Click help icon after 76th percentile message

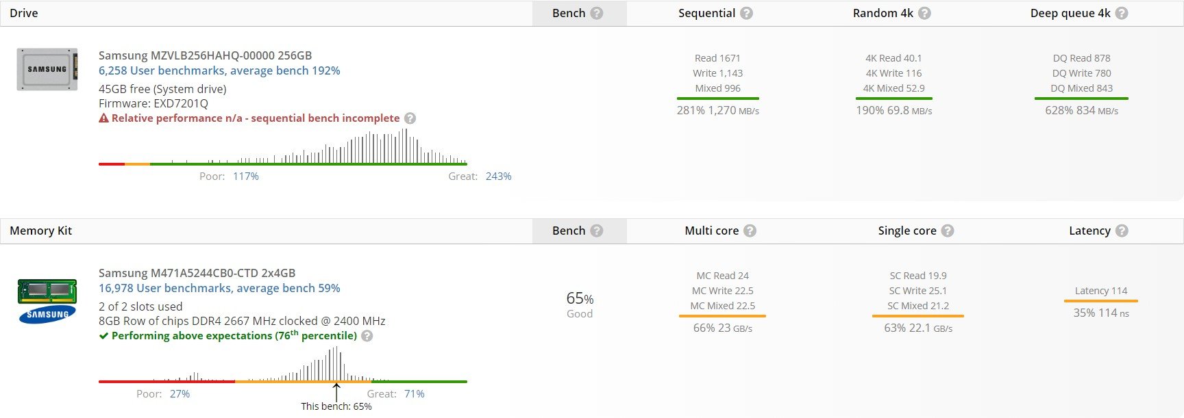[x=367, y=336]
